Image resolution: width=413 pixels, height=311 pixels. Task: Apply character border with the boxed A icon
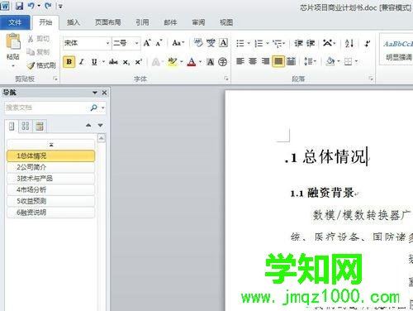tap(223, 43)
